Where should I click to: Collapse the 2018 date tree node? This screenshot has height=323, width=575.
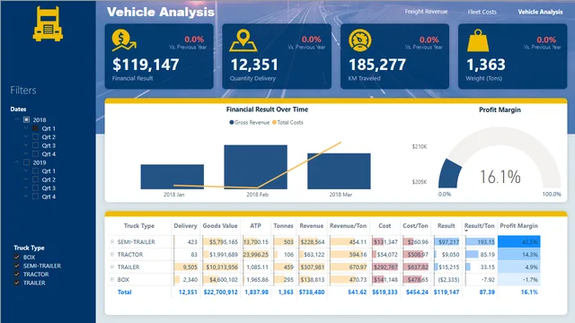pyautogui.click(x=17, y=119)
